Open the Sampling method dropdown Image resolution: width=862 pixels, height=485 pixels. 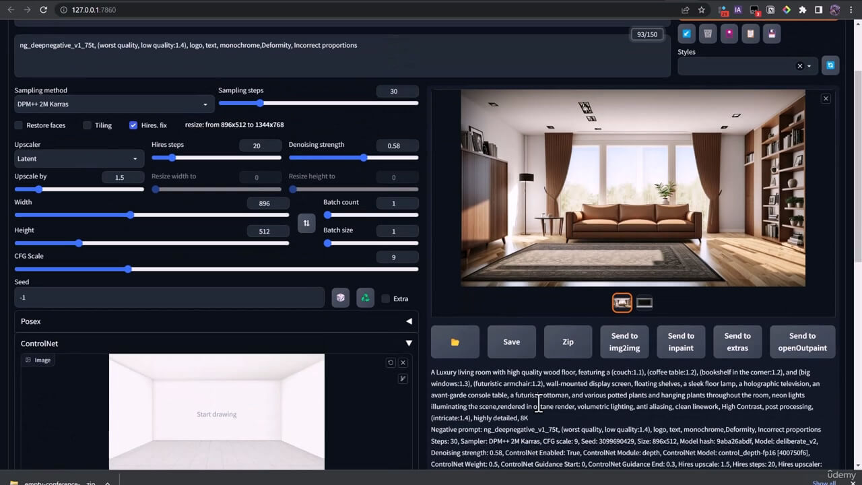[114, 104]
